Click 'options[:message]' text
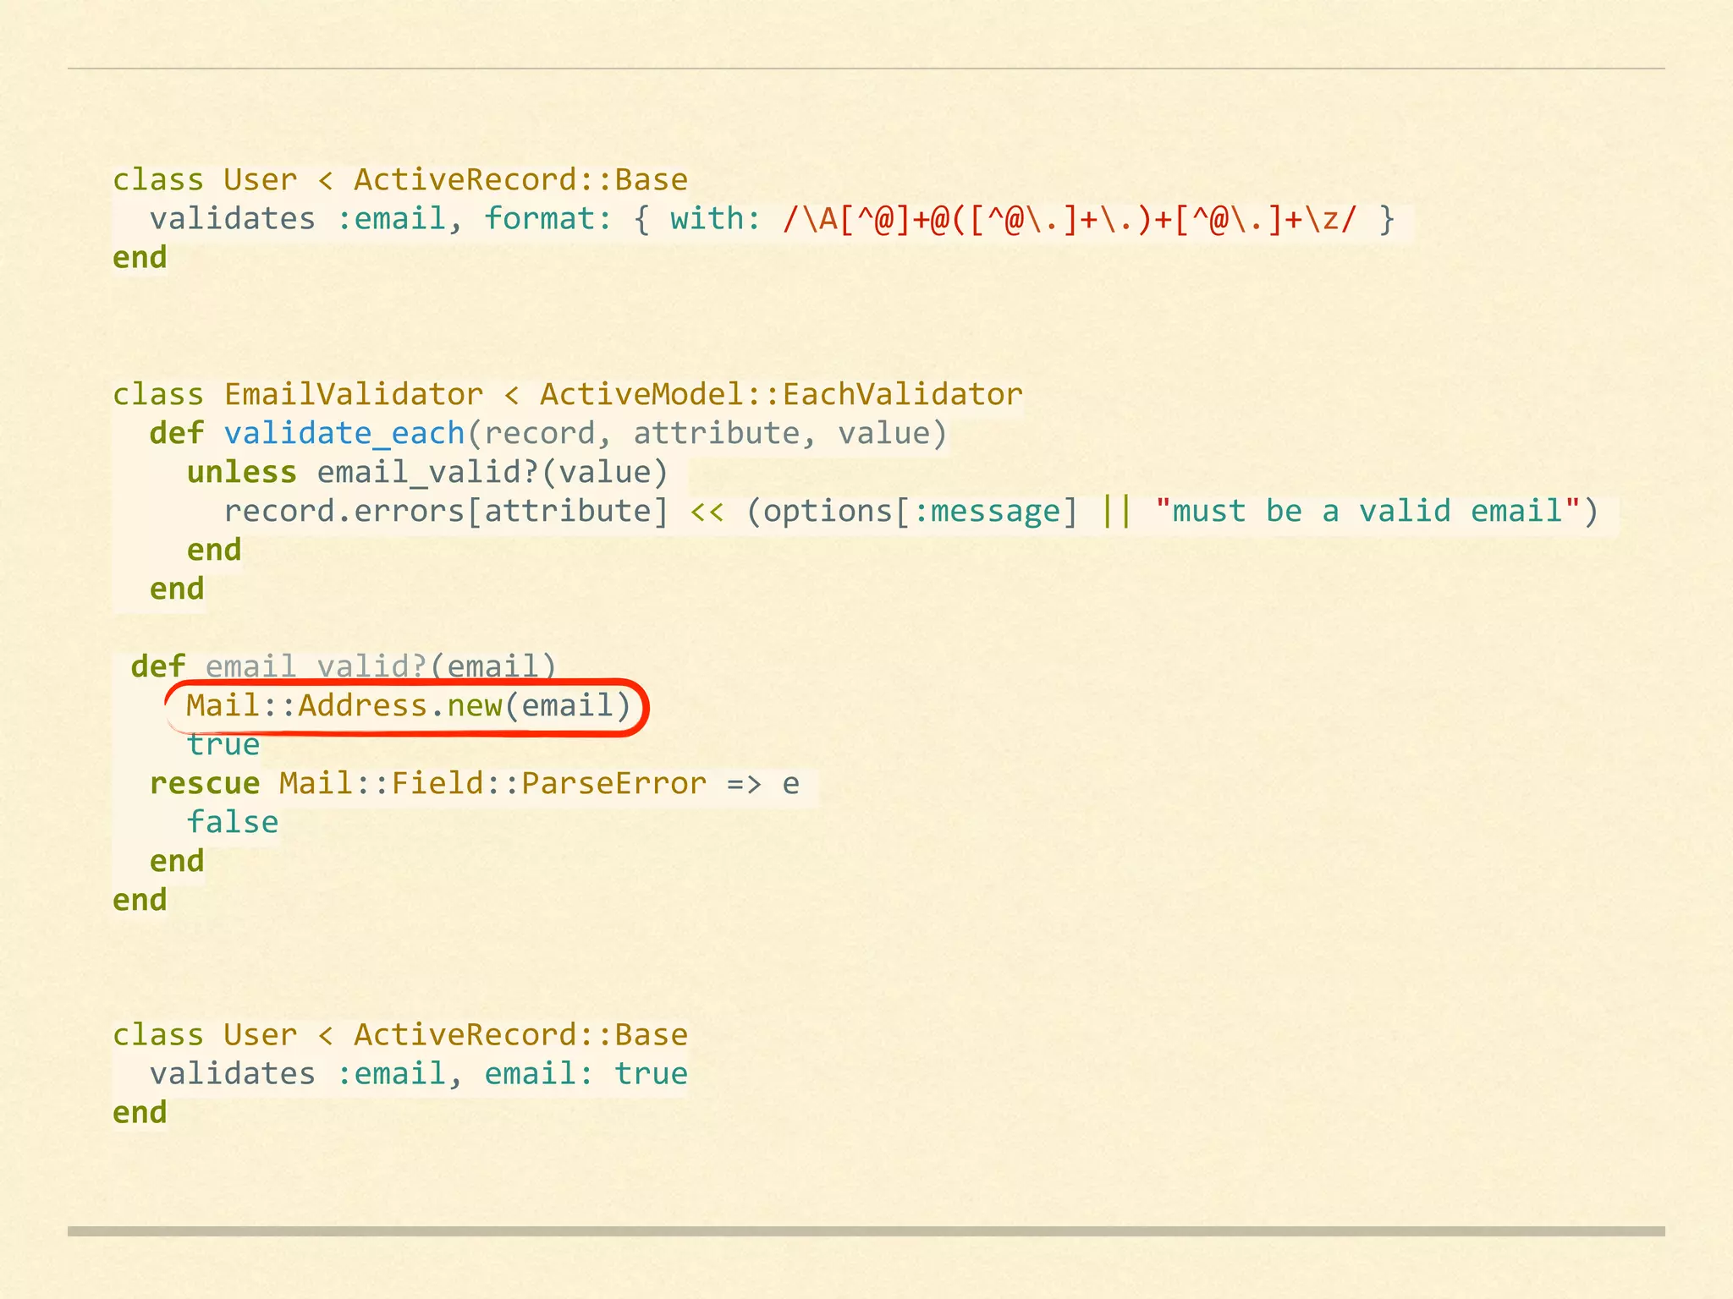 tap(921, 512)
